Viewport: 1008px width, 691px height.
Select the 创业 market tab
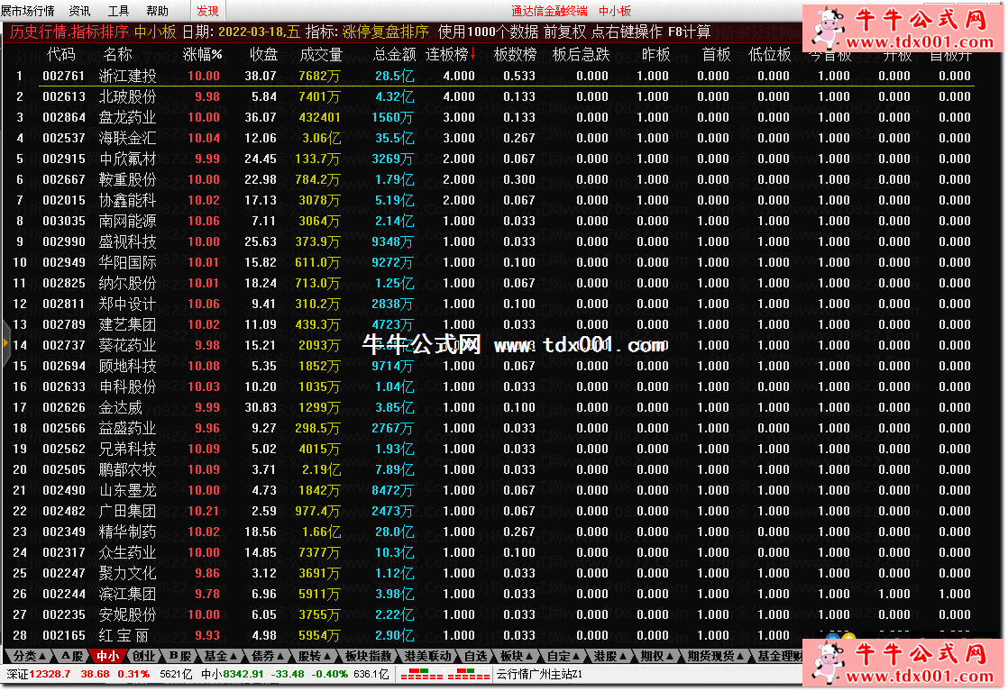click(x=144, y=656)
